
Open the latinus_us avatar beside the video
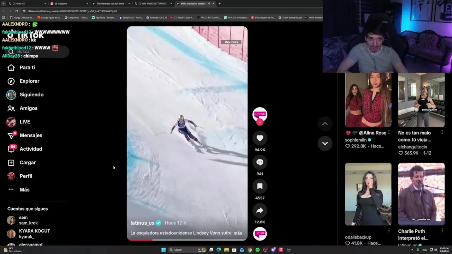(260, 114)
